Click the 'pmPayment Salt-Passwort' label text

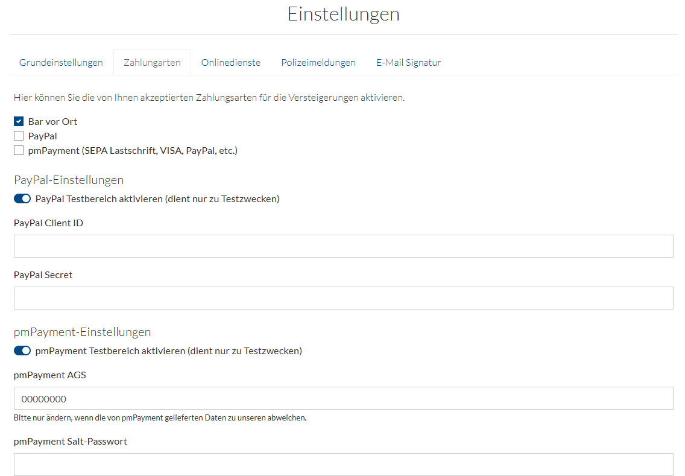(x=71, y=442)
